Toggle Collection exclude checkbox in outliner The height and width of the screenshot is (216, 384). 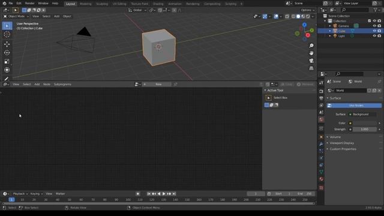click(x=370, y=21)
